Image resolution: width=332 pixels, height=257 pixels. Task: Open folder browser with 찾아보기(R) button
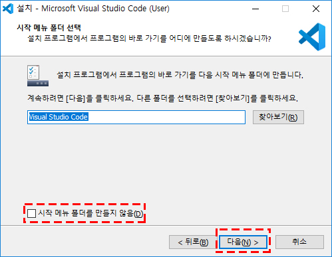(x=278, y=117)
